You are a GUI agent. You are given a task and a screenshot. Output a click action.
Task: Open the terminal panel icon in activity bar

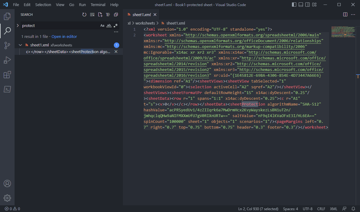tap(7, 89)
